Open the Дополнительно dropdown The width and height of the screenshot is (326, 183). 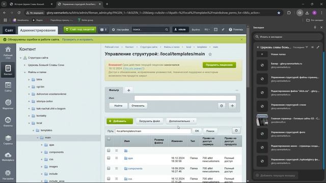pyautogui.click(x=181, y=121)
